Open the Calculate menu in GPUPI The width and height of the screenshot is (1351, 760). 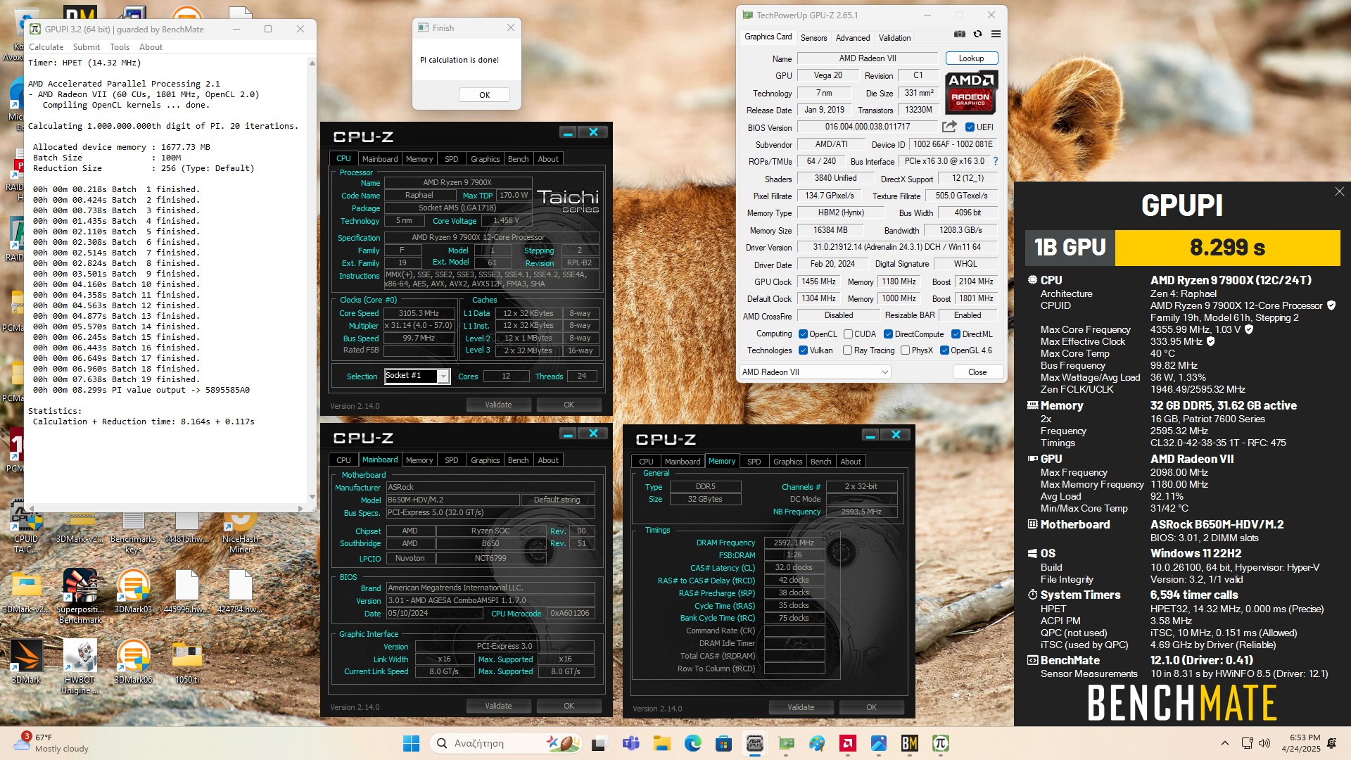(46, 47)
